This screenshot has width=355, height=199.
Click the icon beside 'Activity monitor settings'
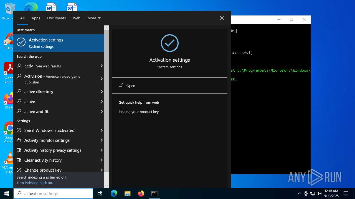pos(19,140)
